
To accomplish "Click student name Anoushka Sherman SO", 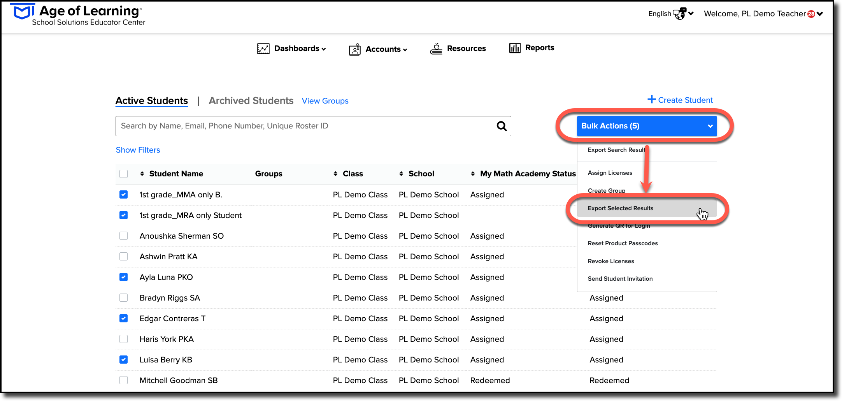I will [182, 236].
